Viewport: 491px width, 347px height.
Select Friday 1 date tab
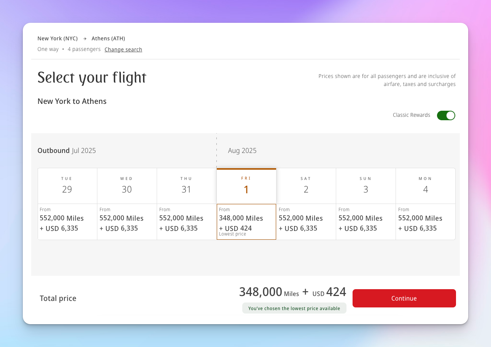246,186
